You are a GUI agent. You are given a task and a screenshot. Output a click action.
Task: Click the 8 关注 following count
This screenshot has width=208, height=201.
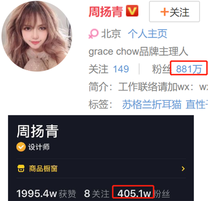click(x=97, y=194)
